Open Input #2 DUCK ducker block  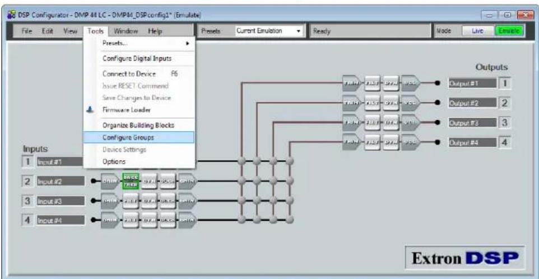pos(168,181)
